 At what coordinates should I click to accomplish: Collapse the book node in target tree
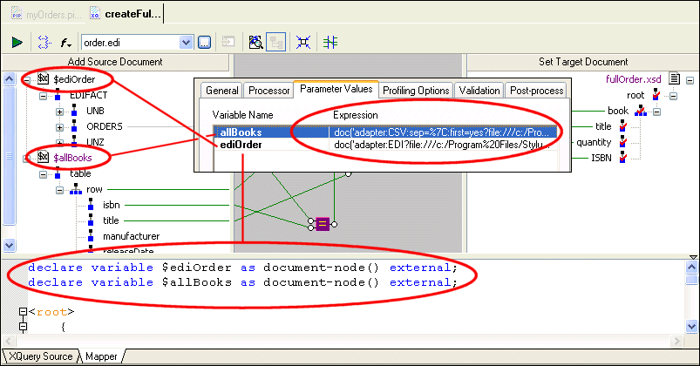656,111
